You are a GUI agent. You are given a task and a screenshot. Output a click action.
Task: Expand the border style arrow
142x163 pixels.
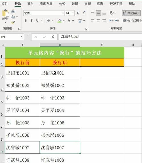point(53,21)
